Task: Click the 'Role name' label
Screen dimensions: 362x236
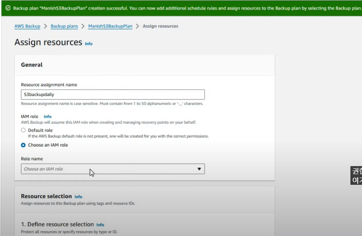Action: (32, 159)
